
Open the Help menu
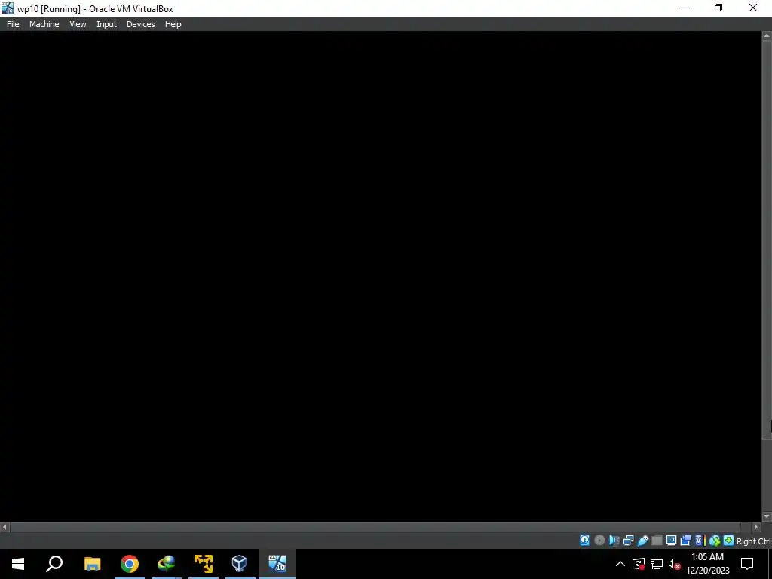[173, 24]
